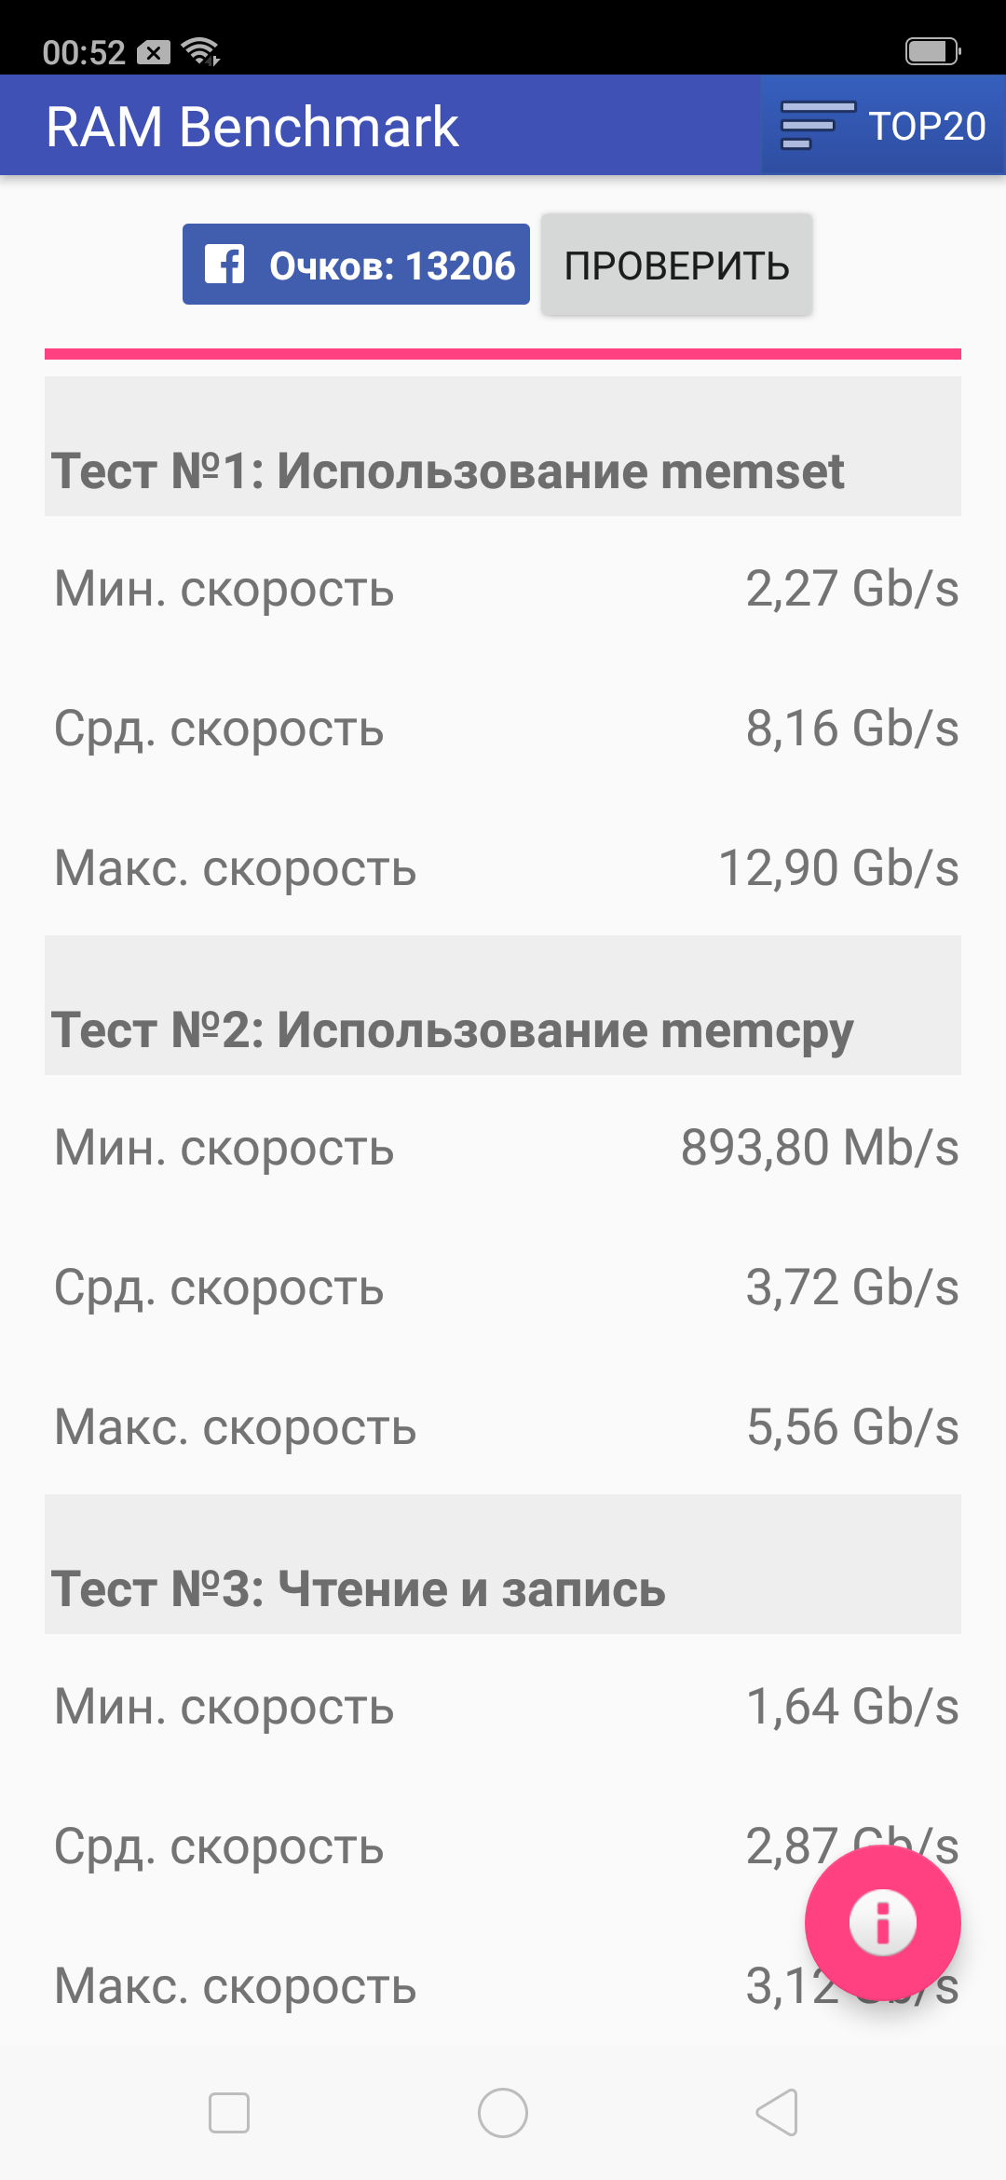Select Тест №3 Чтение и запись header
The height and width of the screenshot is (2180, 1006).
coord(503,1564)
